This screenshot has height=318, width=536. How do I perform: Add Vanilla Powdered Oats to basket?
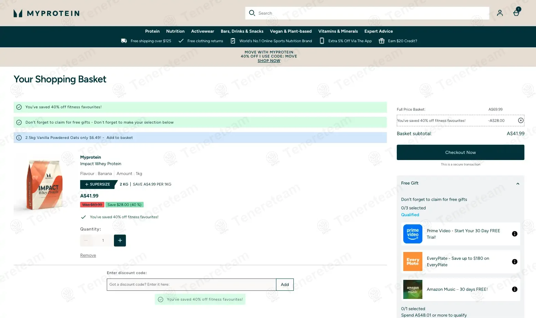(119, 138)
